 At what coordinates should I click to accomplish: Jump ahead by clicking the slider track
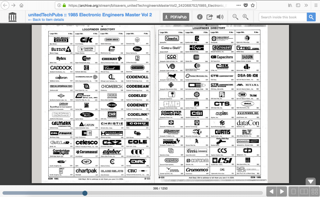[x=174, y=193]
